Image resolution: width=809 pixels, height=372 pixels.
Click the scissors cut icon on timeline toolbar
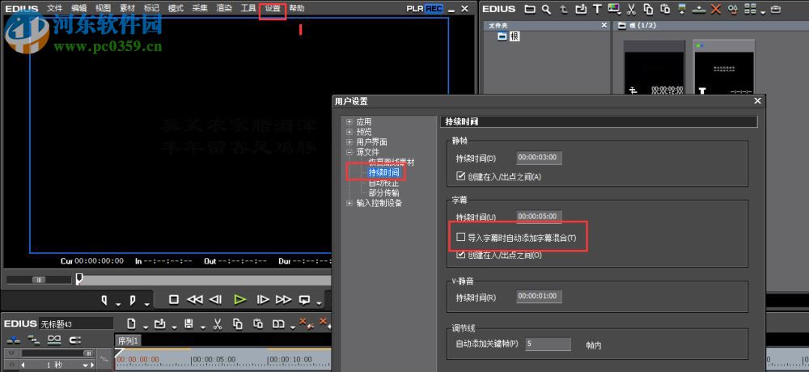(217, 324)
